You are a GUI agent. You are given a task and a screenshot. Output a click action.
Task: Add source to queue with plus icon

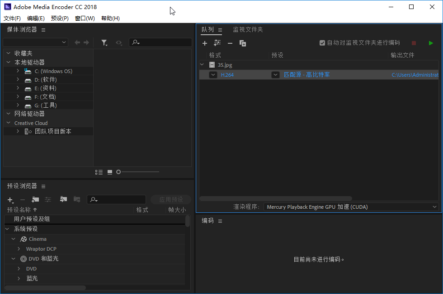pos(205,43)
